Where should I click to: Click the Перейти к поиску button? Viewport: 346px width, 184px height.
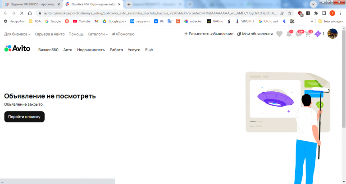pos(24,117)
